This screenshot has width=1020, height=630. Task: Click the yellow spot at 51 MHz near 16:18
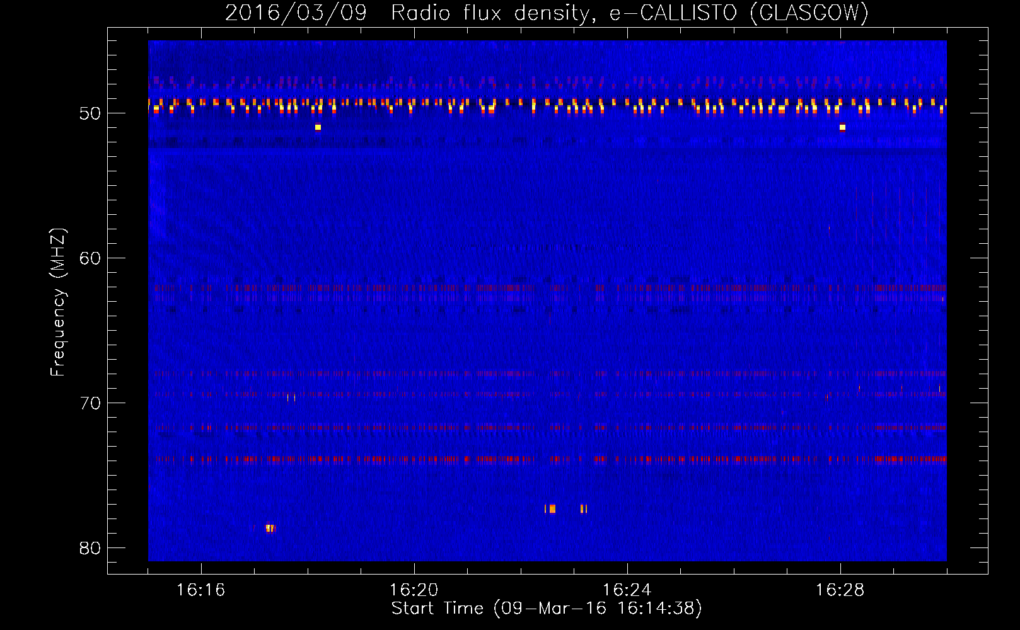click(318, 127)
